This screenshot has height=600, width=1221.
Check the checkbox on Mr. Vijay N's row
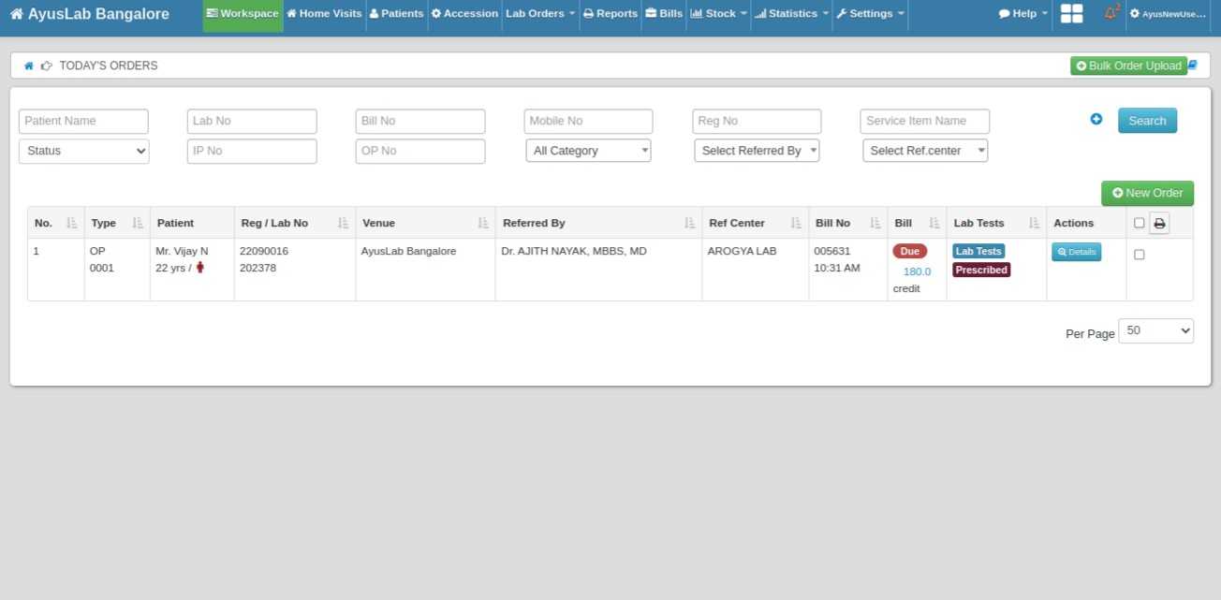coord(1139,254)
